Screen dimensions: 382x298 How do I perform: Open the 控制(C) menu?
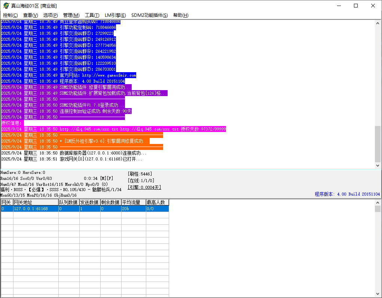click(10, 15)
